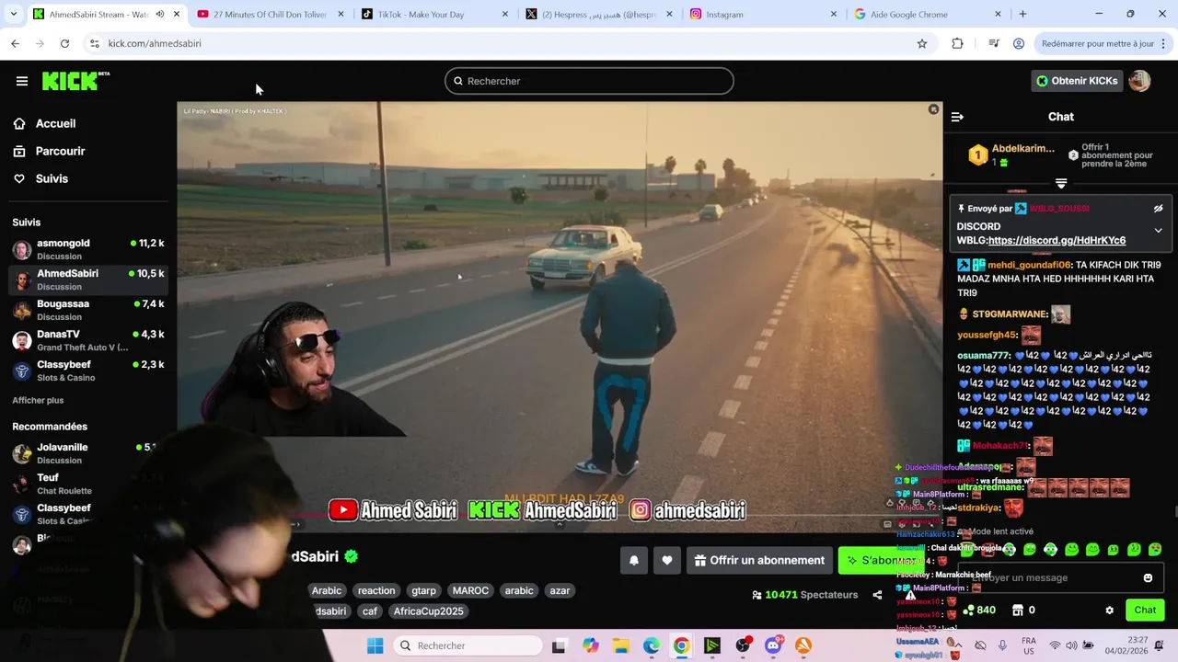Expand followed list with Afficher plus
Viewport: 1178px width, 662px height.
(38, 400)
